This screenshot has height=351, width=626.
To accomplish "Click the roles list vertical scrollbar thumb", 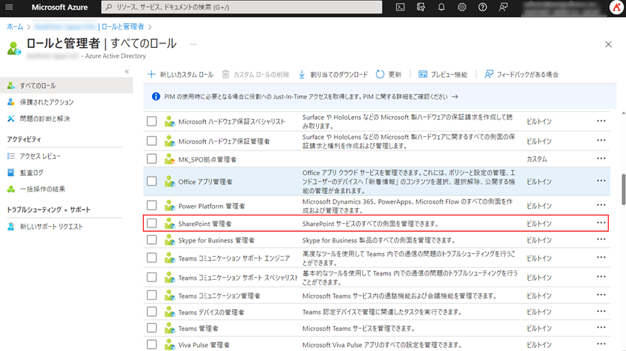I will coord(623,189).
